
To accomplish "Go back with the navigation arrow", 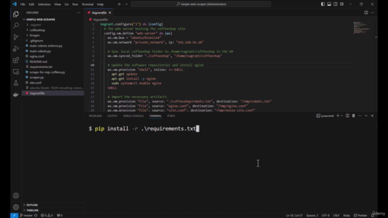I will [119, 4].
